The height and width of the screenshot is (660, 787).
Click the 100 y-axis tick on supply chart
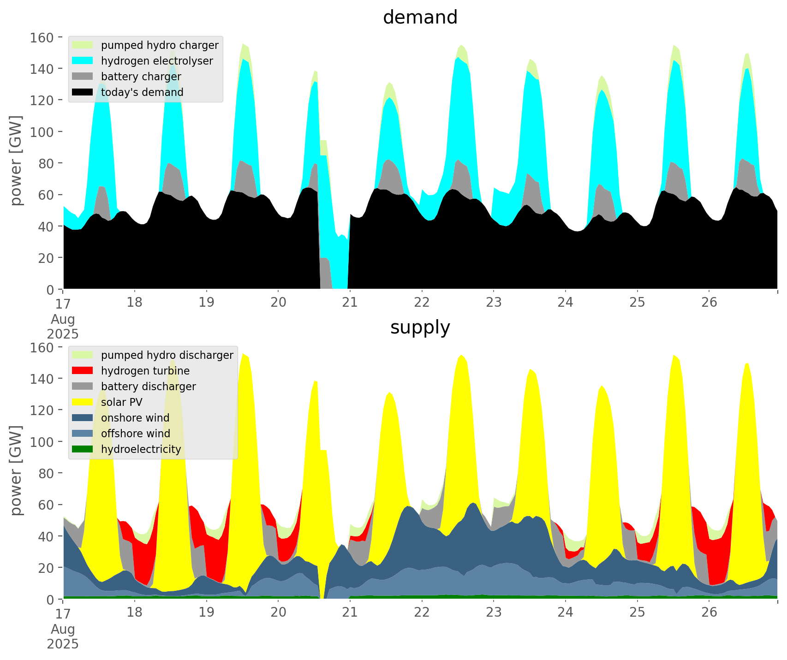click(41, 442)
